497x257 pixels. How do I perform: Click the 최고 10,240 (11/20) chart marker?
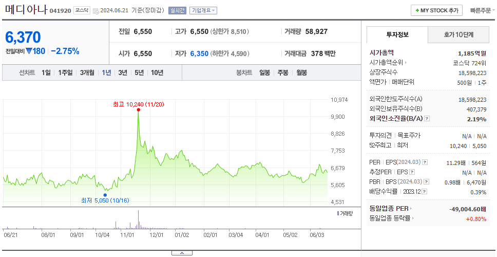(x=139, y=110)
